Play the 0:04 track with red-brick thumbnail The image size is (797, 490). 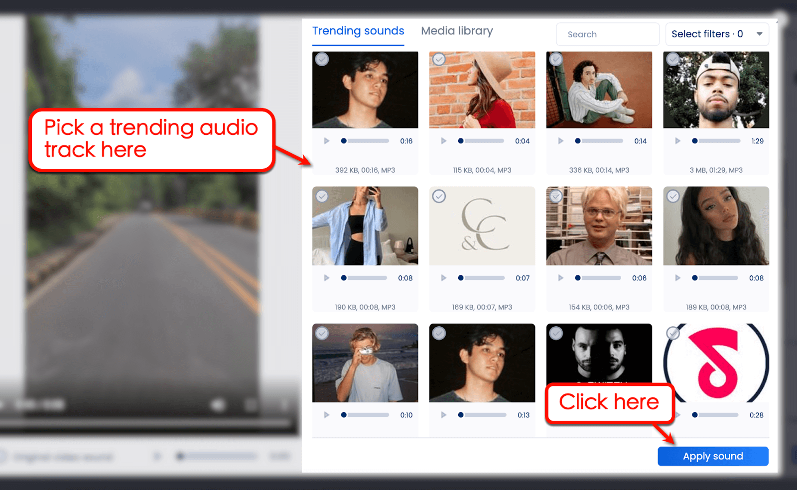[x=443, y=141]
